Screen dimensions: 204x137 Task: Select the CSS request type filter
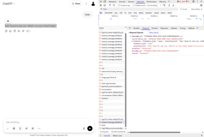pos(121,13)
